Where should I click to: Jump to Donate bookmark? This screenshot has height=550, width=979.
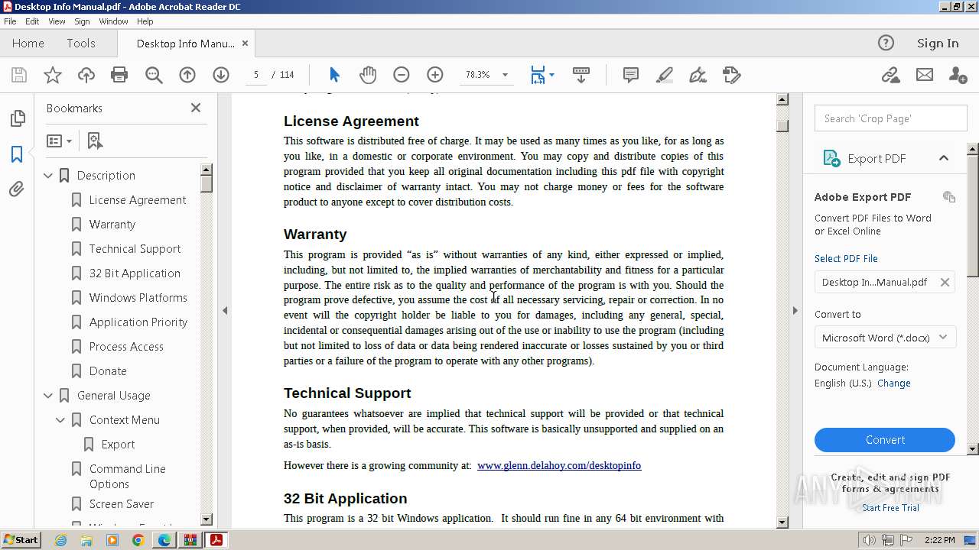[x=108, y=371]
